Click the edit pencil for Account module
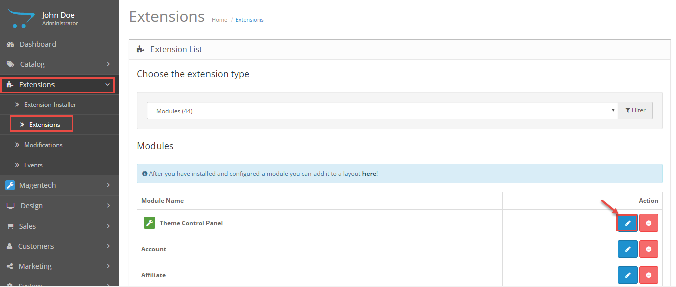Screen dimensions: 676x287 pyautogui.click(x=628, y=249)
